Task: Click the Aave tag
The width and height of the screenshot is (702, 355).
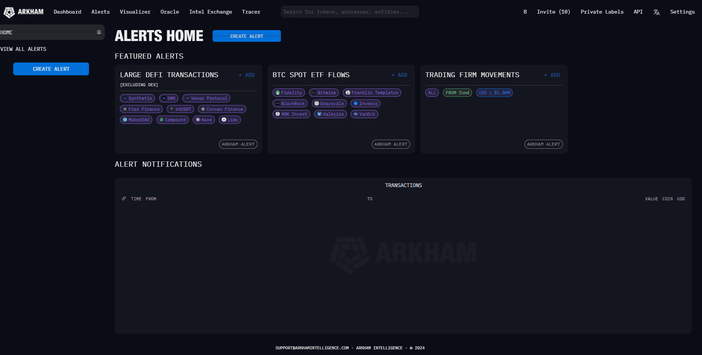Action: (x=204, y=120)
